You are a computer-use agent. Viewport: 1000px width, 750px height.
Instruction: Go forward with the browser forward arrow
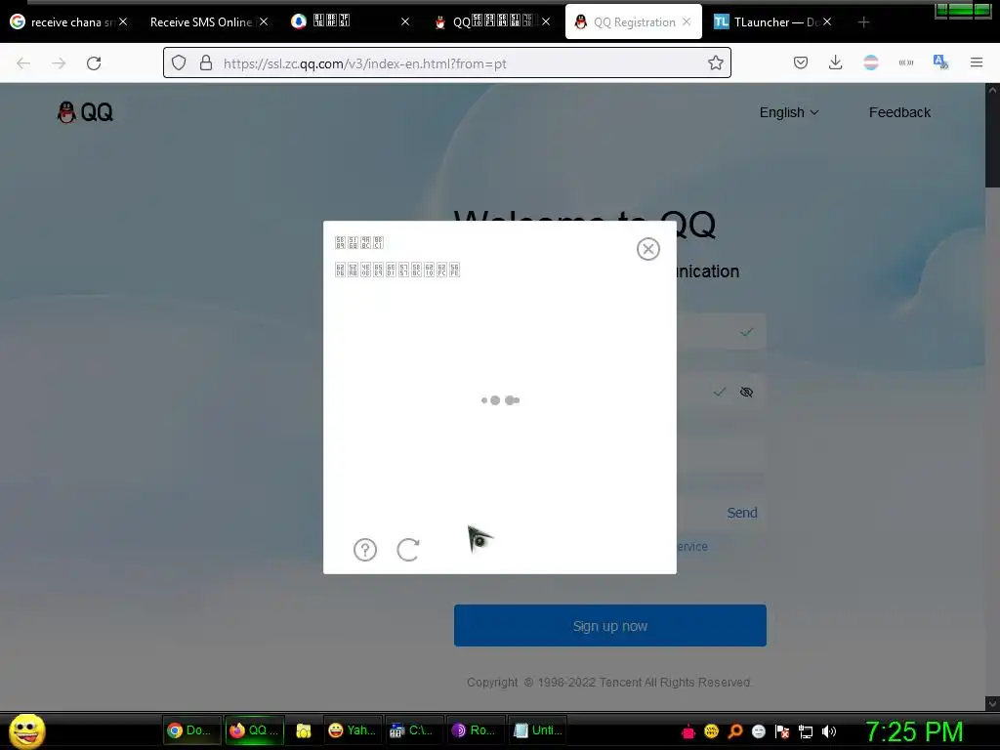click(59, 63)
